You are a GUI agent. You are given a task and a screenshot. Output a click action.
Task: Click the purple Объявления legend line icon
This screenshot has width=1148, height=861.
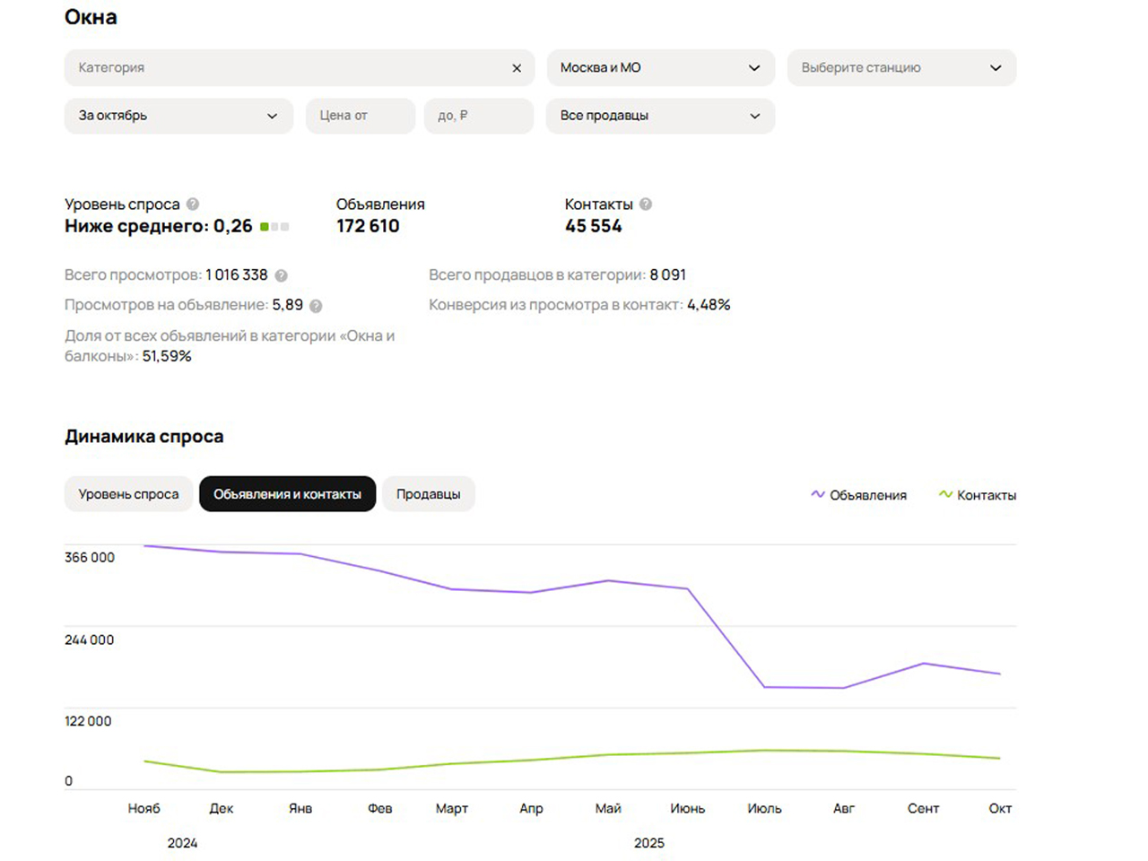[817, 494]
